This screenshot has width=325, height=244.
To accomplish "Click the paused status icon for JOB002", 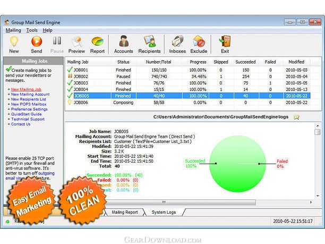I will (70, 76).
